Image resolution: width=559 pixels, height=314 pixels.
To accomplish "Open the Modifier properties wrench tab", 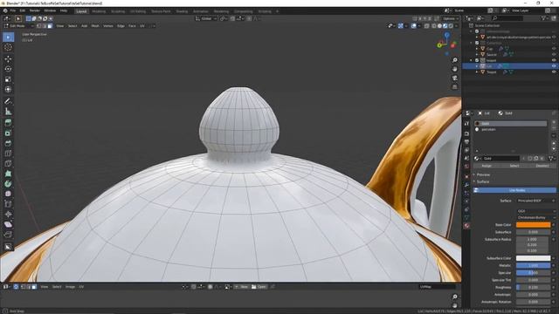I will pos(466,184).
